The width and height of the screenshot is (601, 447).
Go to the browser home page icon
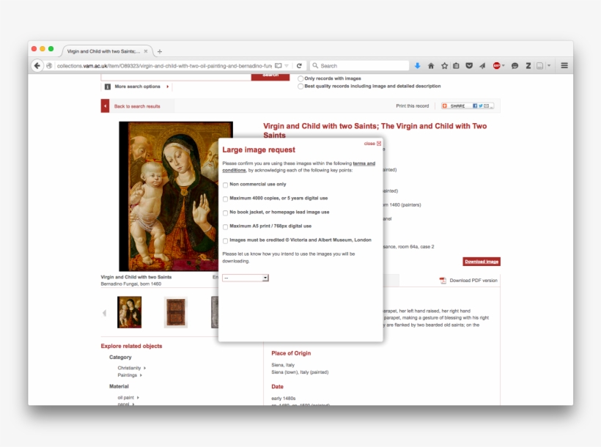pyautogui.click(x=431, y=65)
